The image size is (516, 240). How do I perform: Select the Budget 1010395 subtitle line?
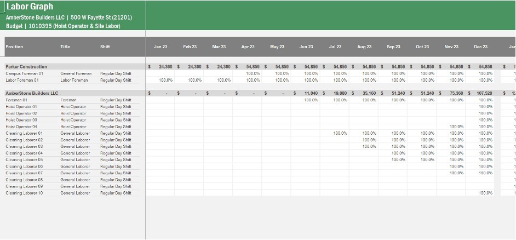63,26
